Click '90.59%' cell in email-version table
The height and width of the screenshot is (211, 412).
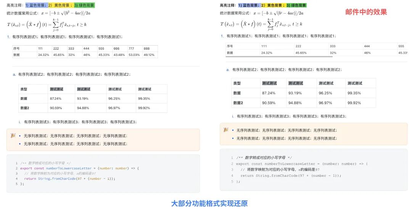pos(273,103)
